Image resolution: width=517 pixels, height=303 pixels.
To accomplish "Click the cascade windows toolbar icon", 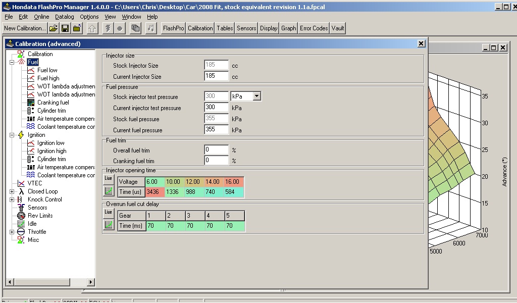I will tap(135, 28).
